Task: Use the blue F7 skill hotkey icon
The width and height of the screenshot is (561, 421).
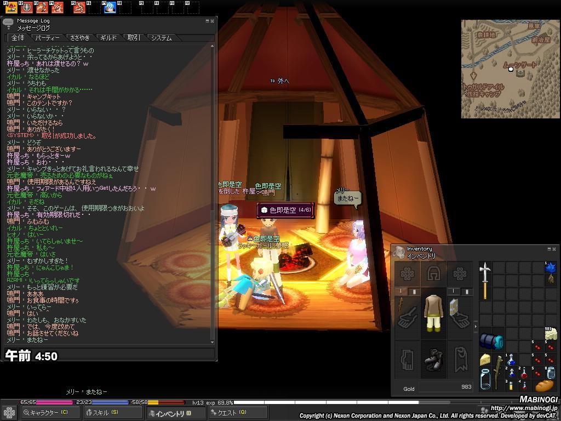Action: tap(110, 7)
